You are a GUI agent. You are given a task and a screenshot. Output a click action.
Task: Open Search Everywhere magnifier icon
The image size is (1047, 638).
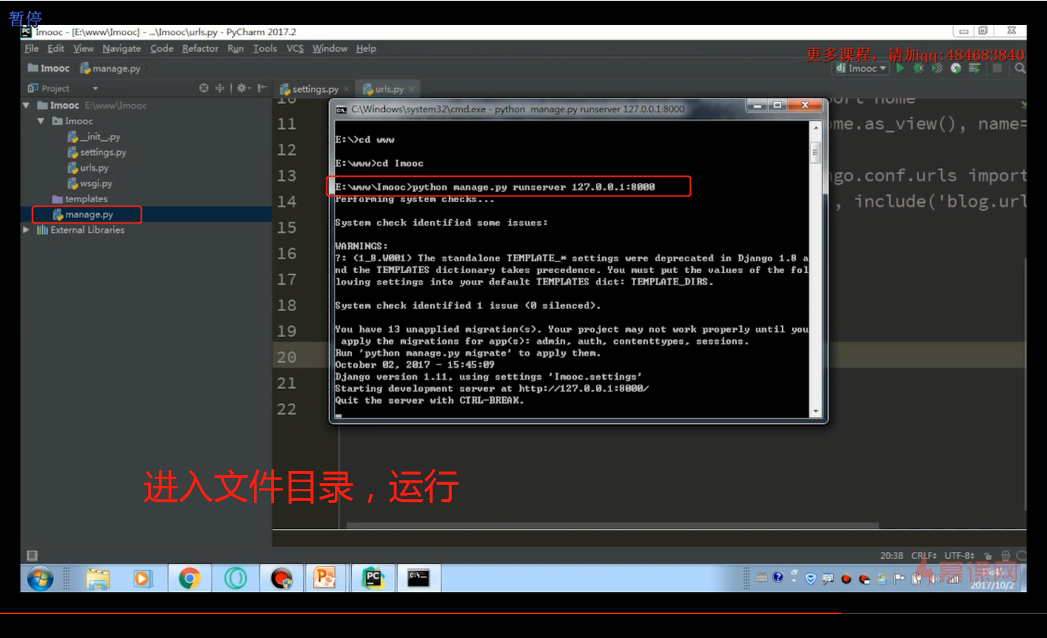(1020, 68)
